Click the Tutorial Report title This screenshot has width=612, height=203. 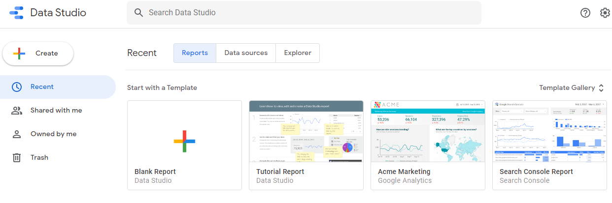coord(280,172)
